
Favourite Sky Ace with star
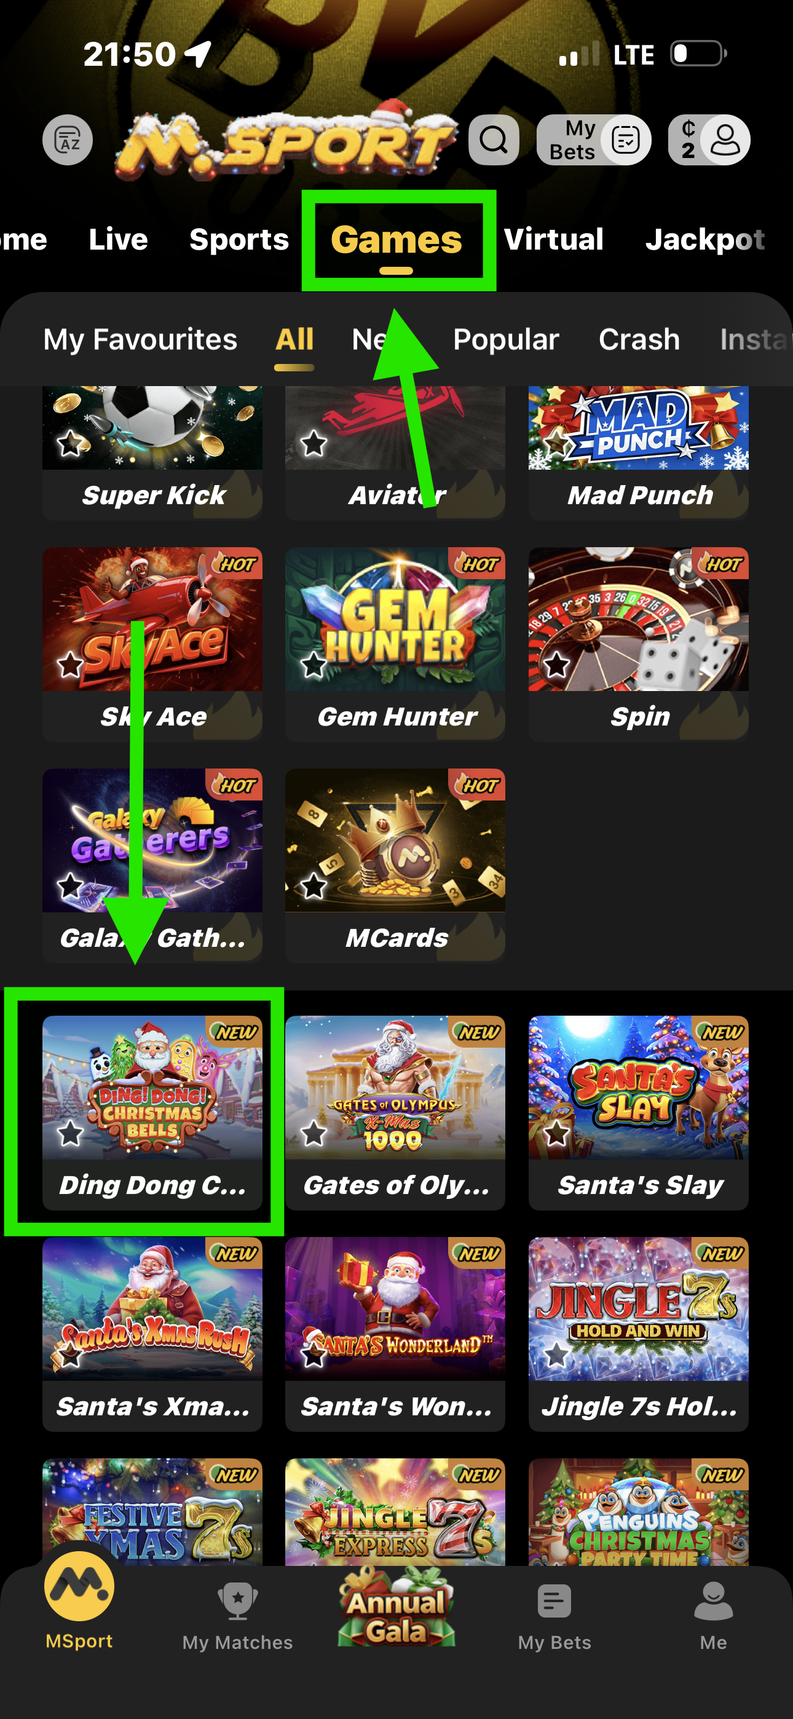point(70,665)
